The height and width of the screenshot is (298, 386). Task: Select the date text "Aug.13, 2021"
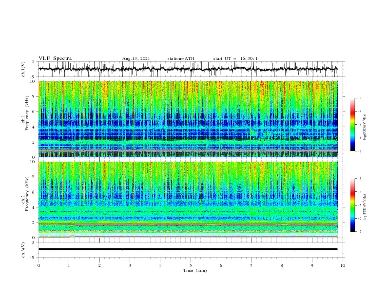coord(136,58)
